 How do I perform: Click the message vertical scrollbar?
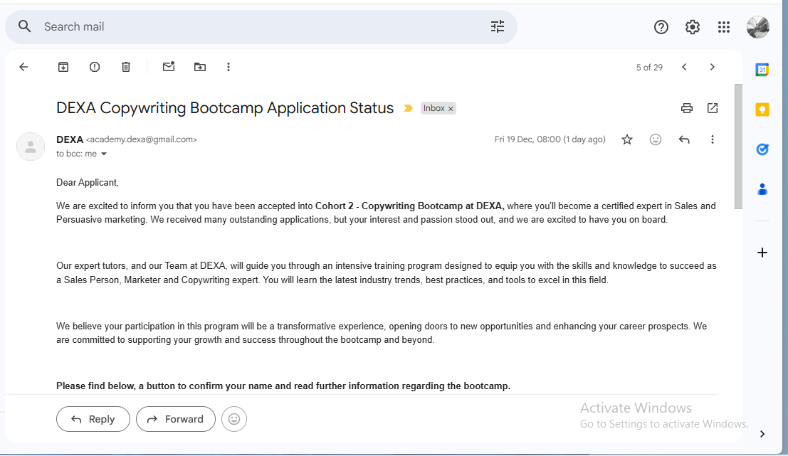[738, 147]
